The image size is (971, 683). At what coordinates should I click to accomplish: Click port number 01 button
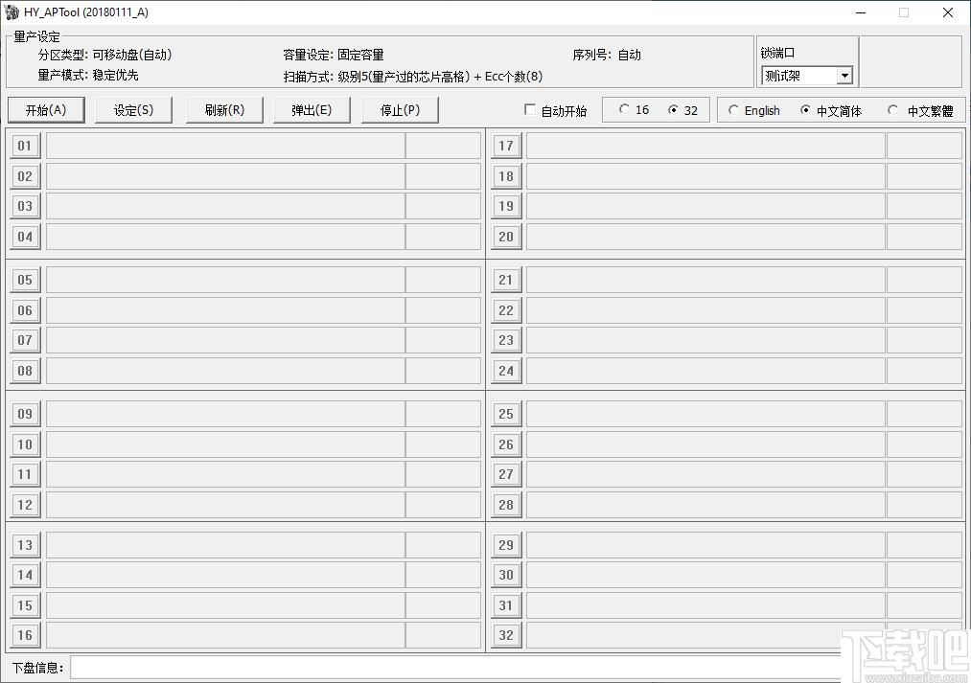[25, 146]
